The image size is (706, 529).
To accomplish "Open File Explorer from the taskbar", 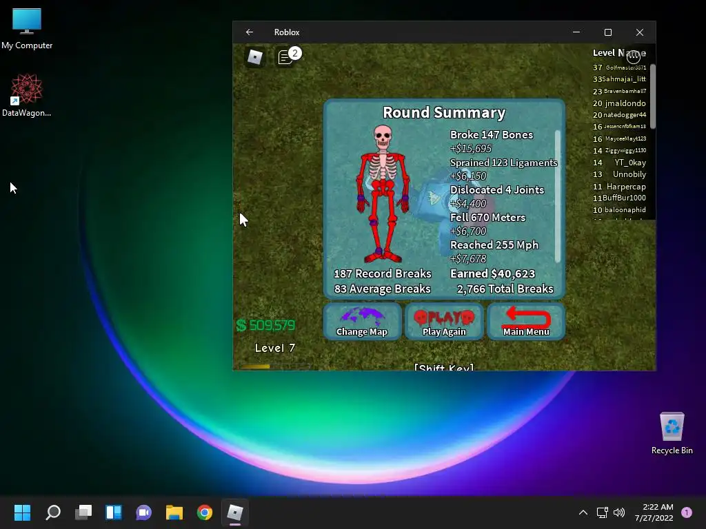I will (174, 512).
